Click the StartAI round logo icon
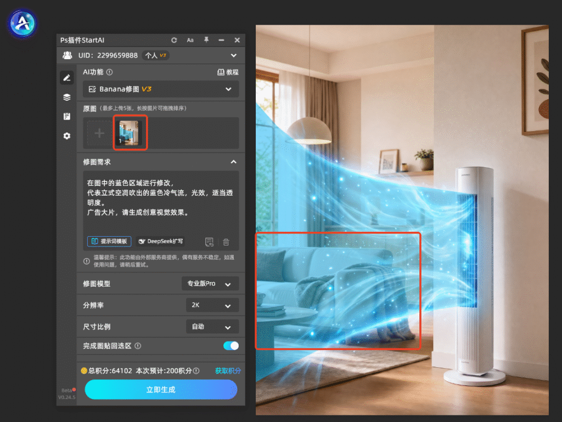Image resolution: width=562 pixels, height=422 pixels. pos(22,24)
